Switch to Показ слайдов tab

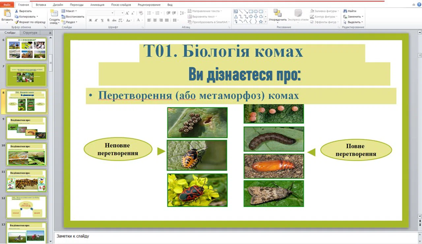coord(121,5)
